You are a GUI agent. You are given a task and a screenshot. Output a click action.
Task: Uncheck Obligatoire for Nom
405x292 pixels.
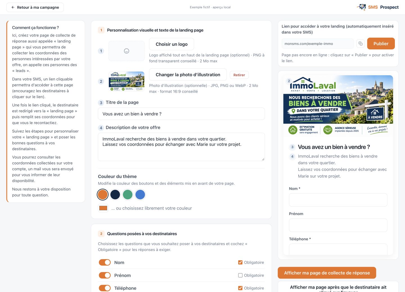(240, 263)
